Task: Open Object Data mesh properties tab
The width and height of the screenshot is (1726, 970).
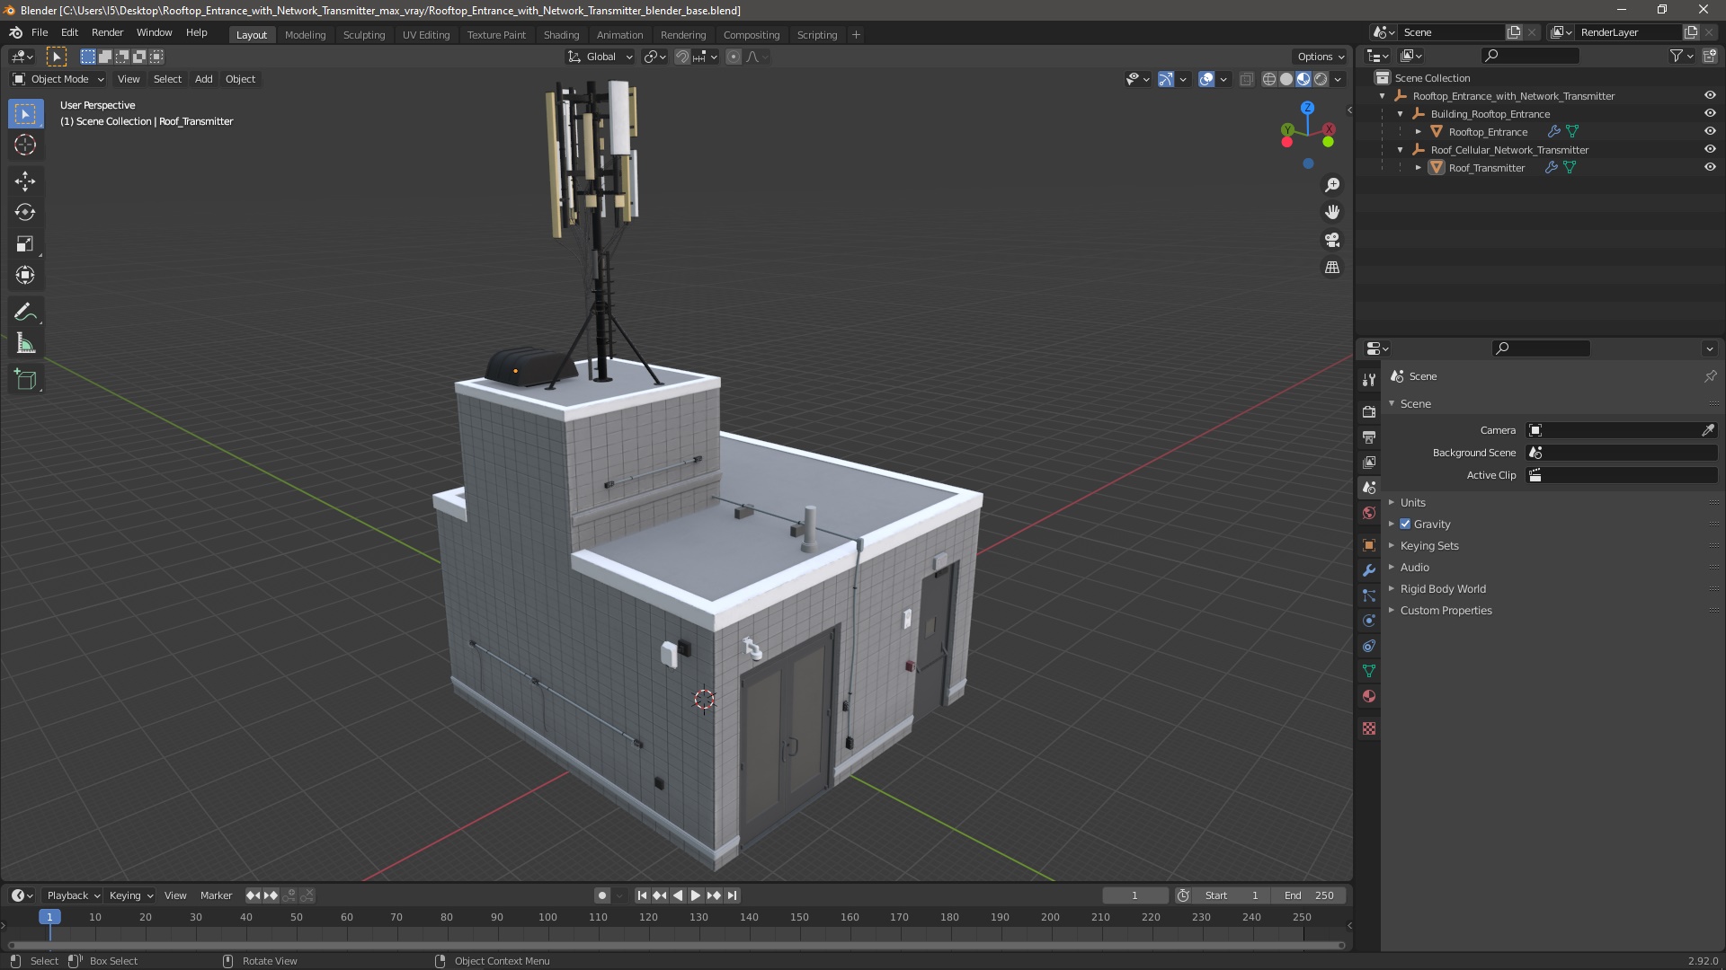Action: tap(1369, 671)
